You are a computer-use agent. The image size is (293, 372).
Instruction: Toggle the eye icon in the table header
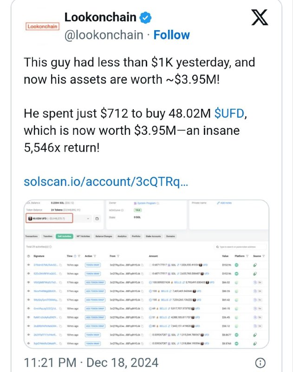tap(28, 256)
